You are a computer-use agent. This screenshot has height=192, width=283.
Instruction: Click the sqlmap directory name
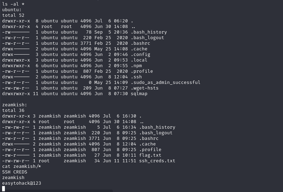click(139, 94)
